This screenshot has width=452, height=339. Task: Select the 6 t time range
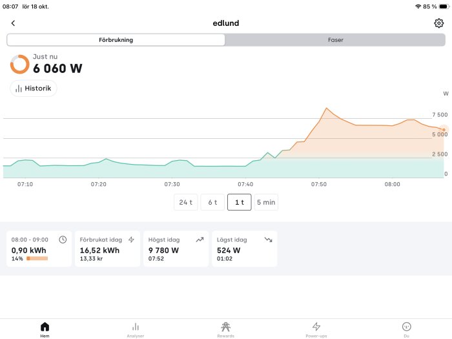click(x=212, y=202)
